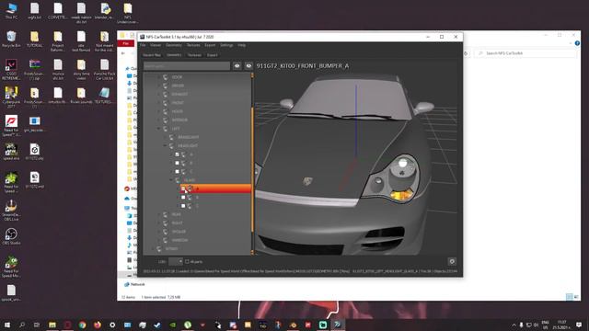Open the CORVETTE text file on desktop
This screenshot has height=331, width=589.
(x=57, y=11)
